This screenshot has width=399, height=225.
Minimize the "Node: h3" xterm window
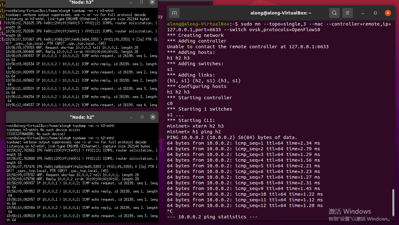[131, 2]
